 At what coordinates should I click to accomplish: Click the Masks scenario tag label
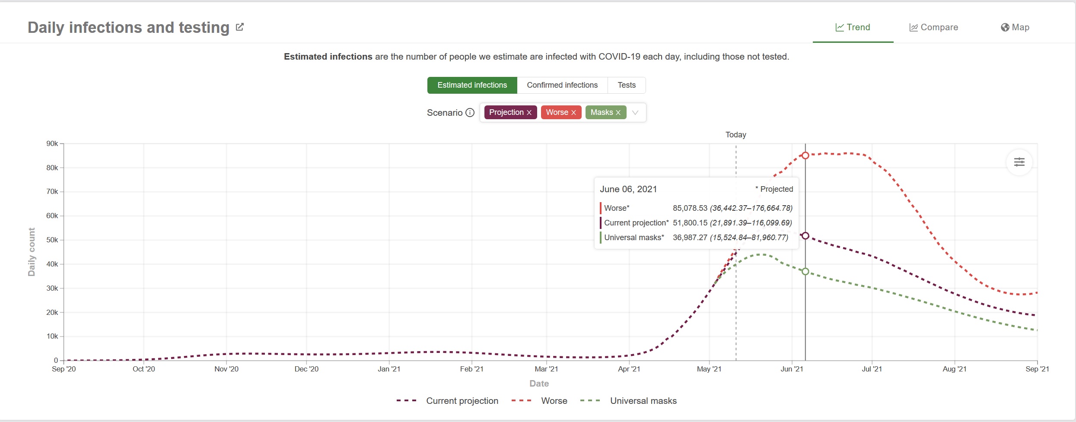pos(602,112)
